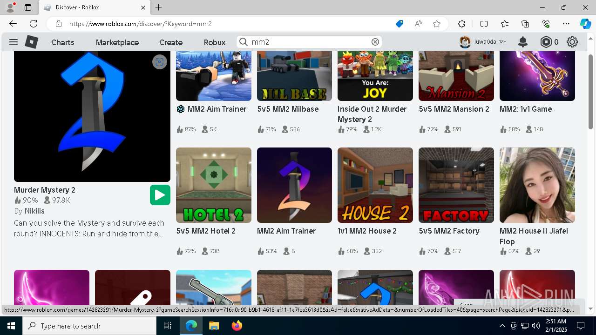Toggle split screen view

click(484, 24)
